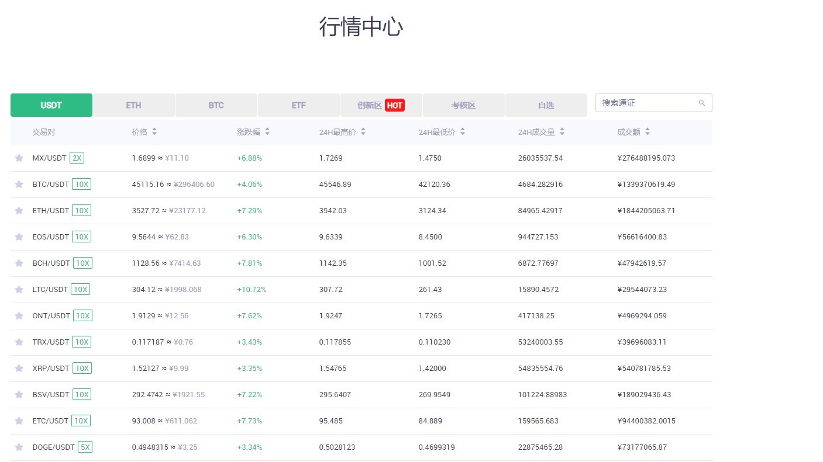Sort by 涨跌幅 column arrows

click(267, 132)
